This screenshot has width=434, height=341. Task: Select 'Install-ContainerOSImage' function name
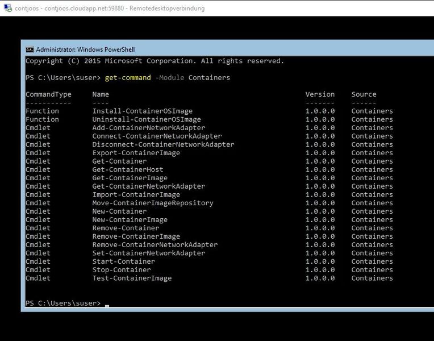click(x=143, y=111)
